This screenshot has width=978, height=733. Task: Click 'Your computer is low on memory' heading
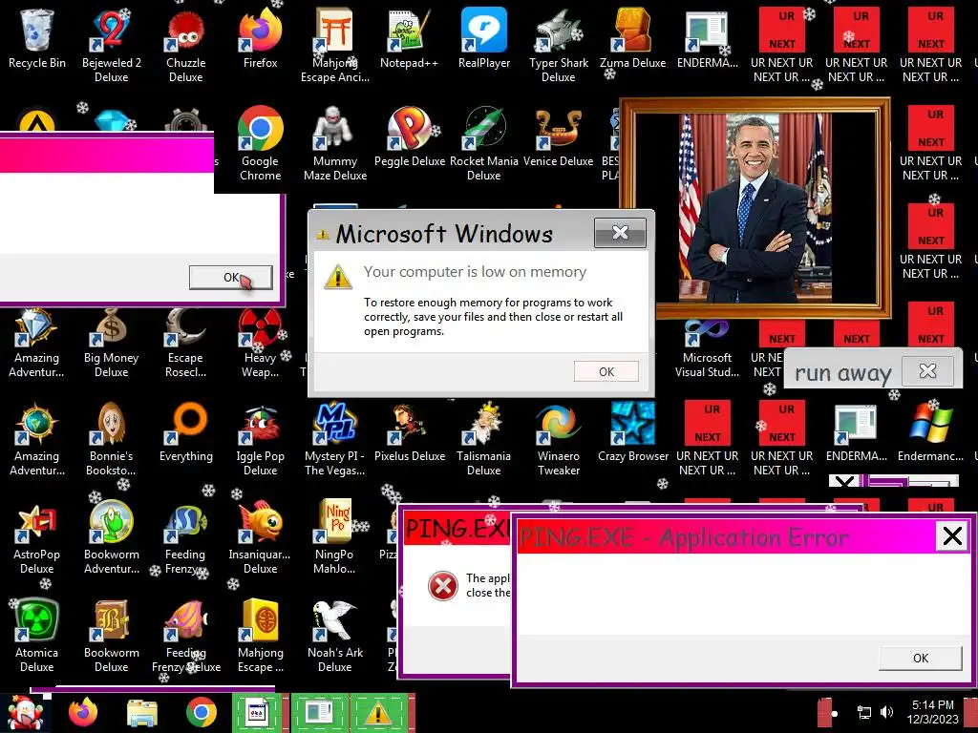pos(476,272)
